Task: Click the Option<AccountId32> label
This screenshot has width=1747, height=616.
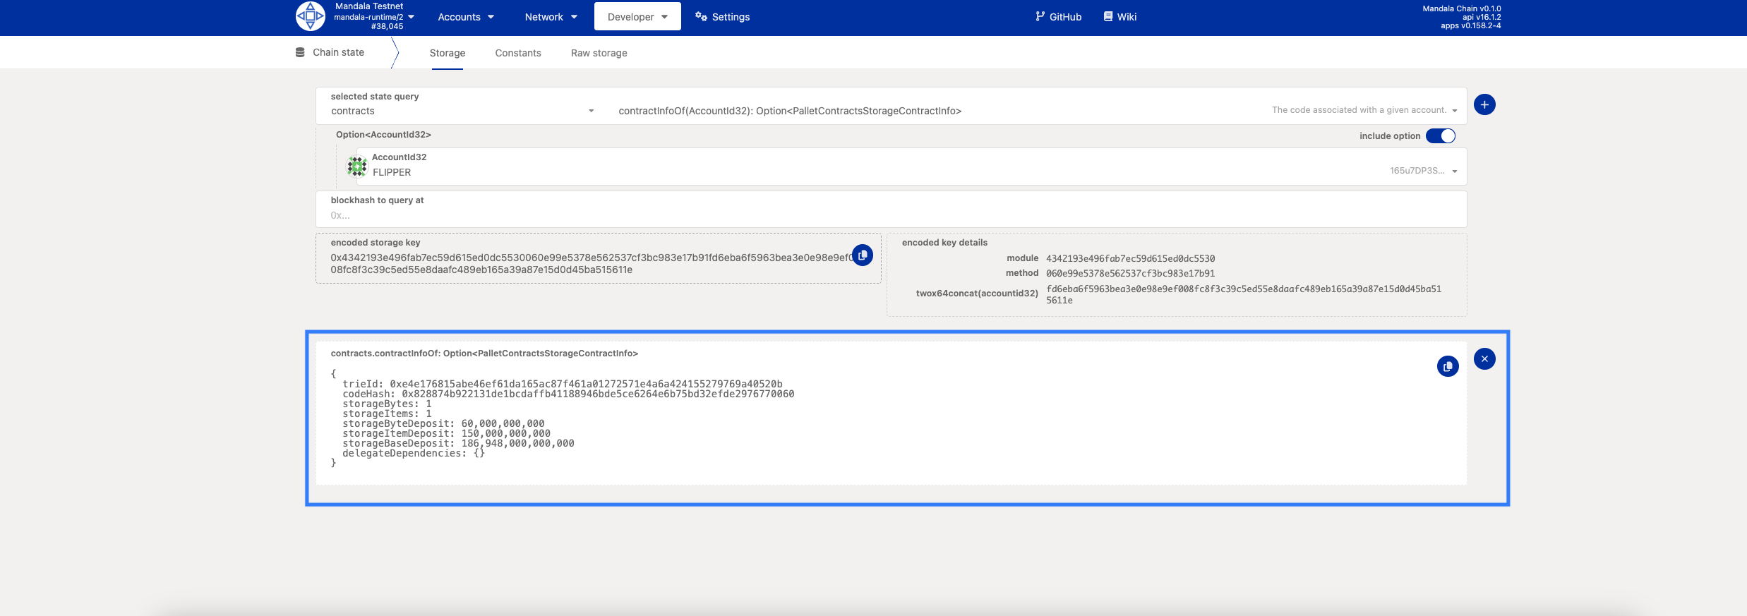Action: [x=383, y=134]
